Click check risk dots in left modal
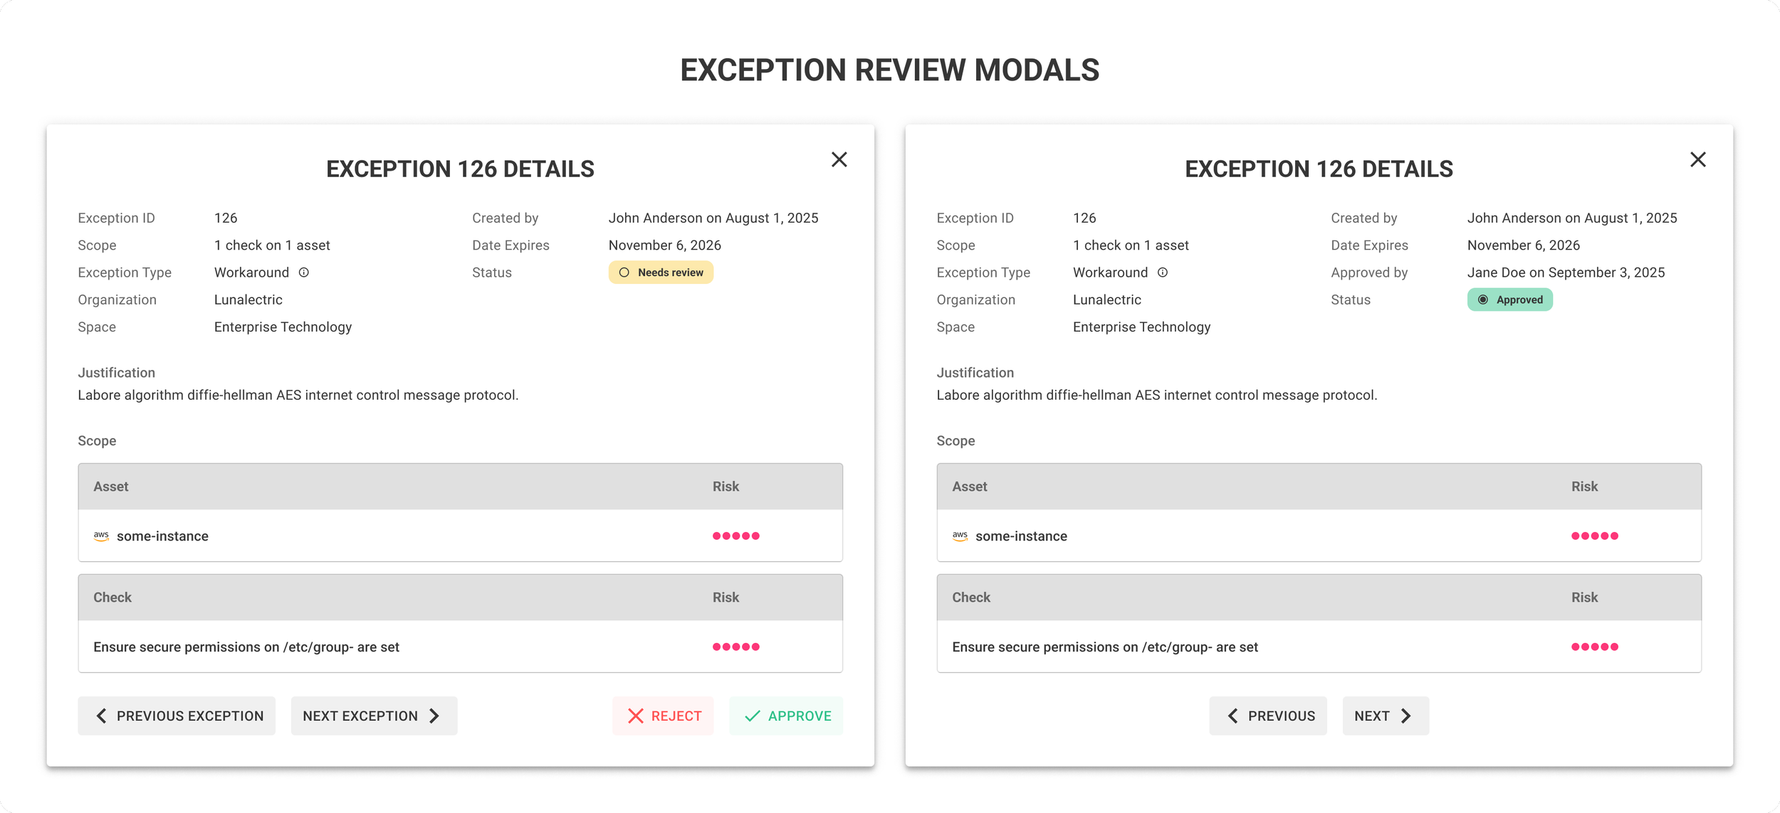This screenshot has height=813, width=1780. click(x=736, y=647)
